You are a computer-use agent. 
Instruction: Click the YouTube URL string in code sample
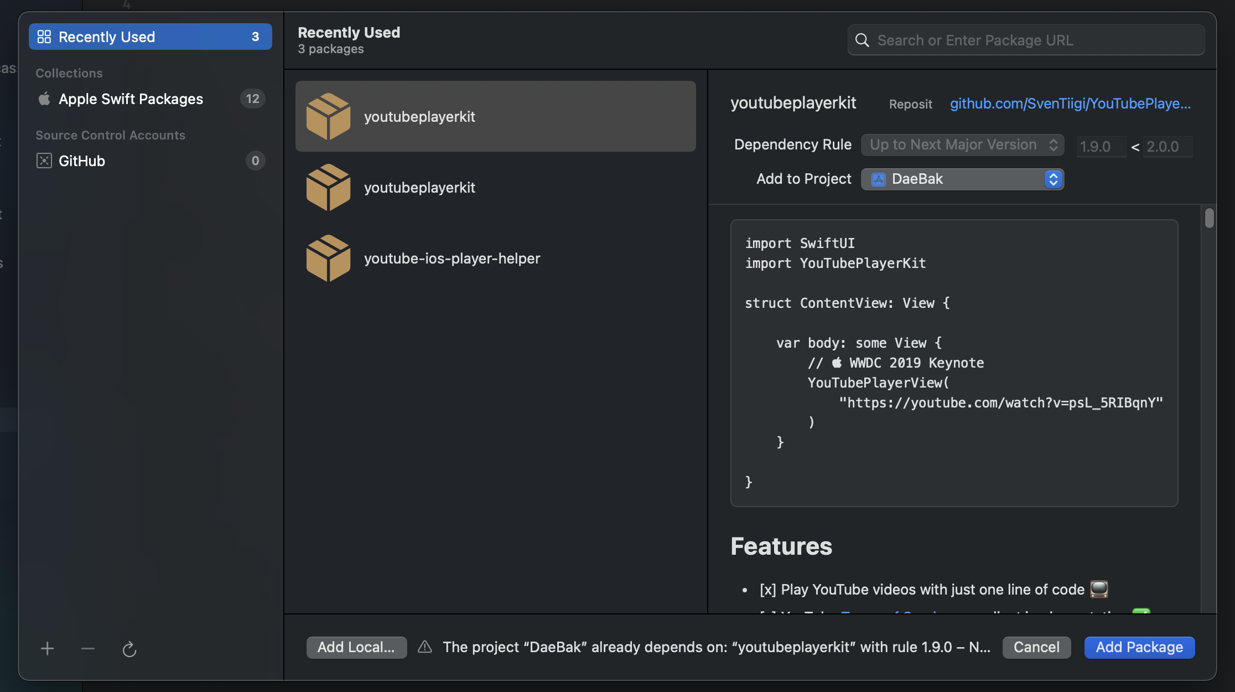[1001, 402]
